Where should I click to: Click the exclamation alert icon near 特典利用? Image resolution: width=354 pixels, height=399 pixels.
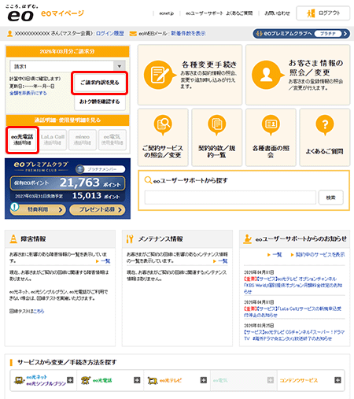[x=14, y=207]
